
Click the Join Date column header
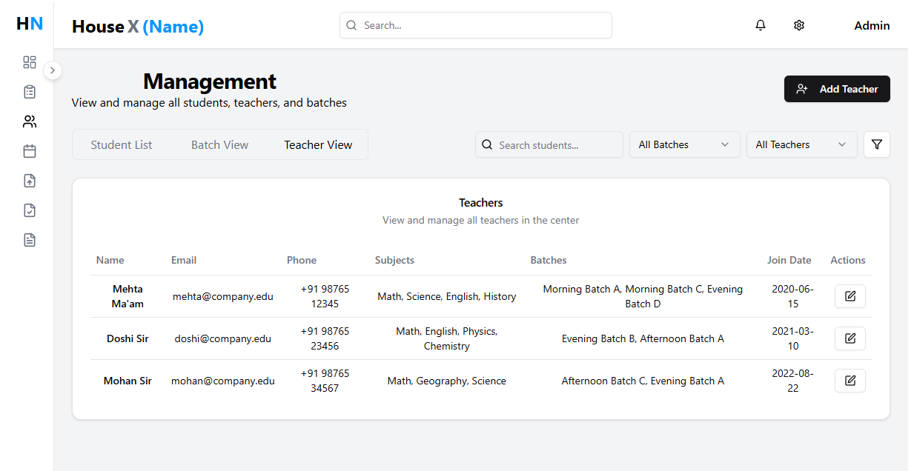pos(789,260)
